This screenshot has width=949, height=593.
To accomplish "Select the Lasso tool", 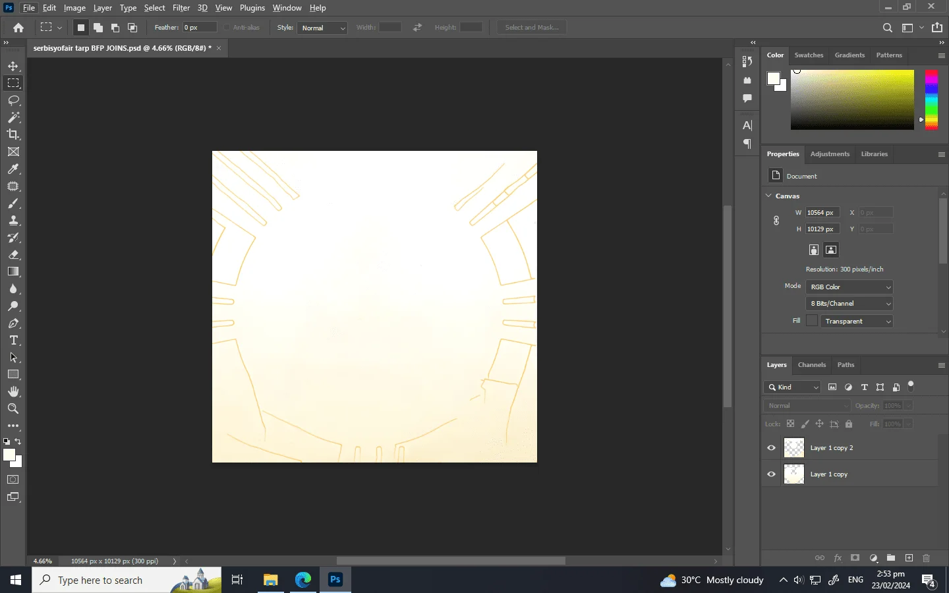I will 13,100.
